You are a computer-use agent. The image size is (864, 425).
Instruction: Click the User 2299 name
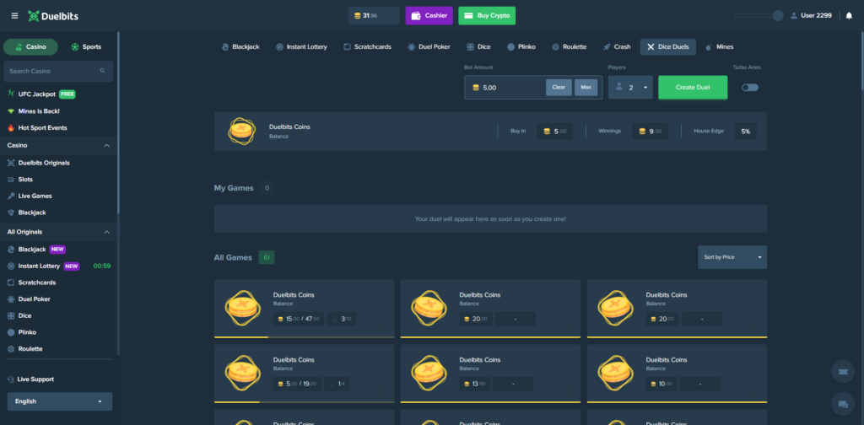(816, 16)
